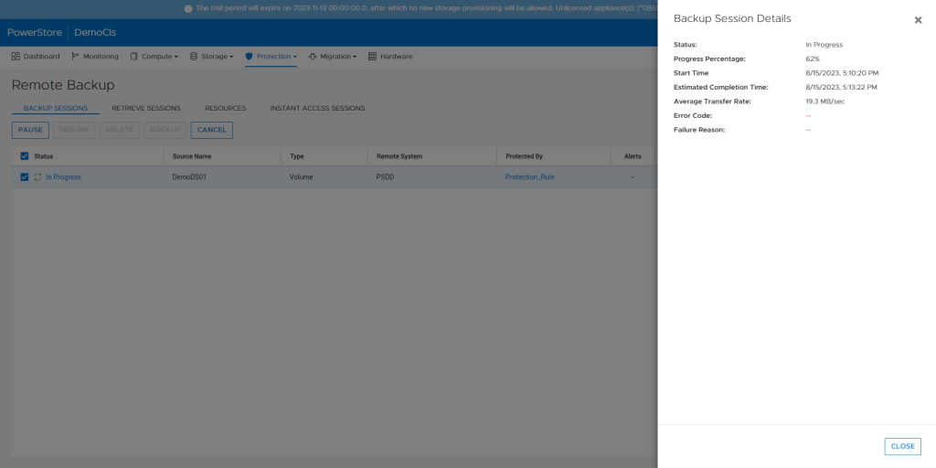Expand the Compute dropdown menu
This screenshot has height=468, width=936.
(x=175, y=57)
